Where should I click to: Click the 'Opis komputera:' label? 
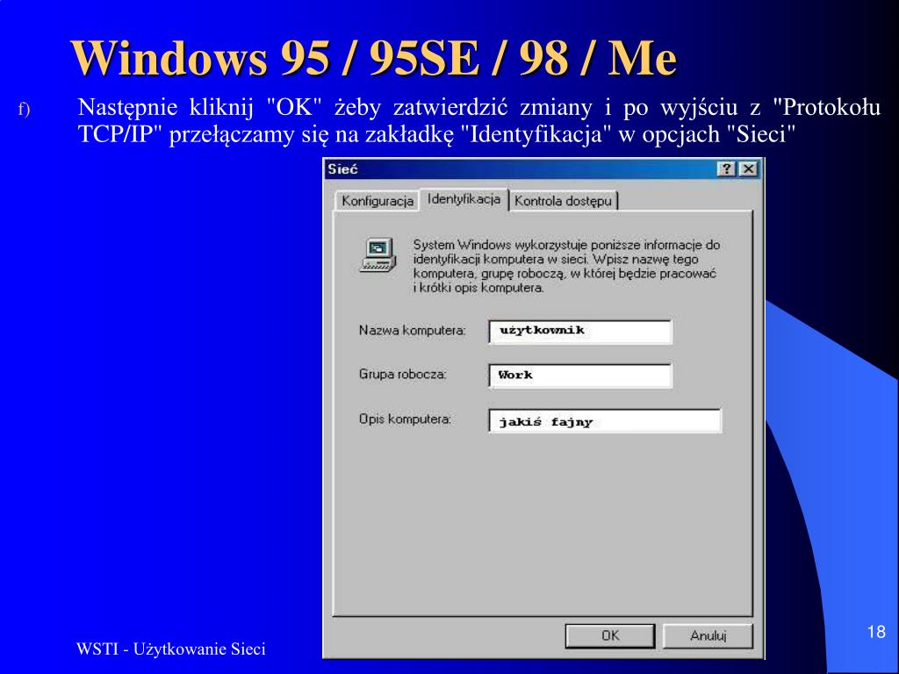405,419
